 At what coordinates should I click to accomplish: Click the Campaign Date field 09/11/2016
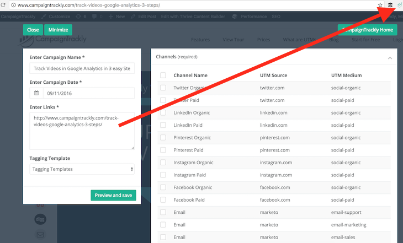click(x=89, y=93)
